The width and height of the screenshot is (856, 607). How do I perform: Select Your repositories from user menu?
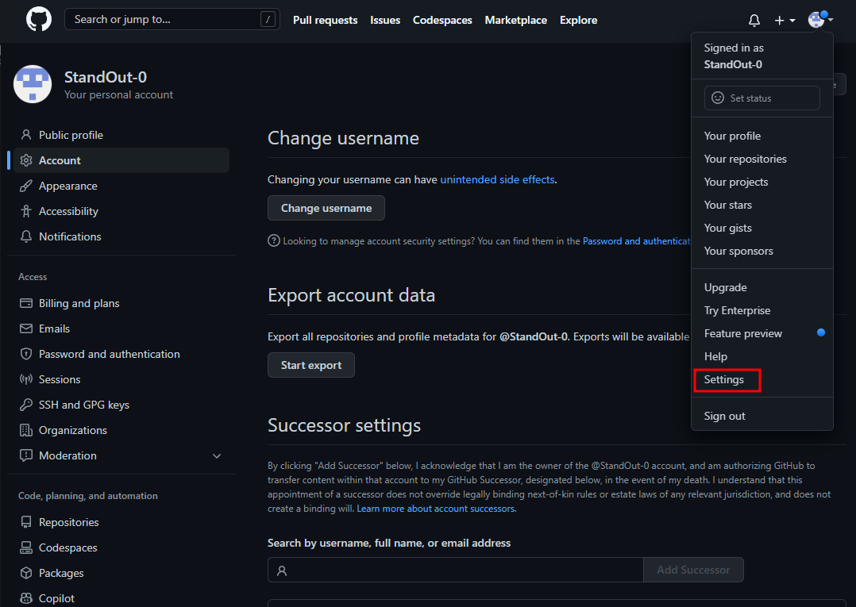[x=762, y=159]
